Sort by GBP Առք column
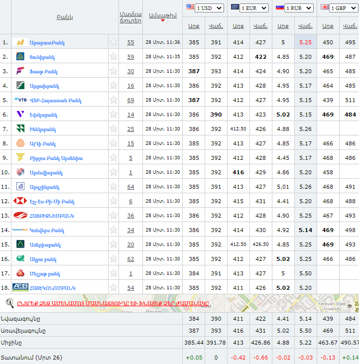The height and width of the screenshot is (364, 359). (328, 26)
